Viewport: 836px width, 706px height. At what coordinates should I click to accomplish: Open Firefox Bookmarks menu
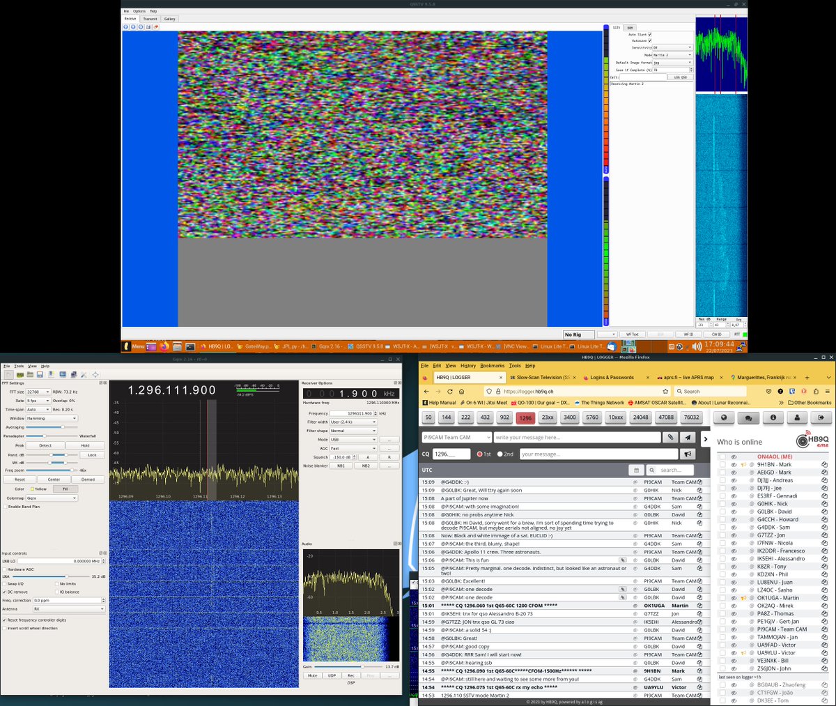tap(492, 365)
